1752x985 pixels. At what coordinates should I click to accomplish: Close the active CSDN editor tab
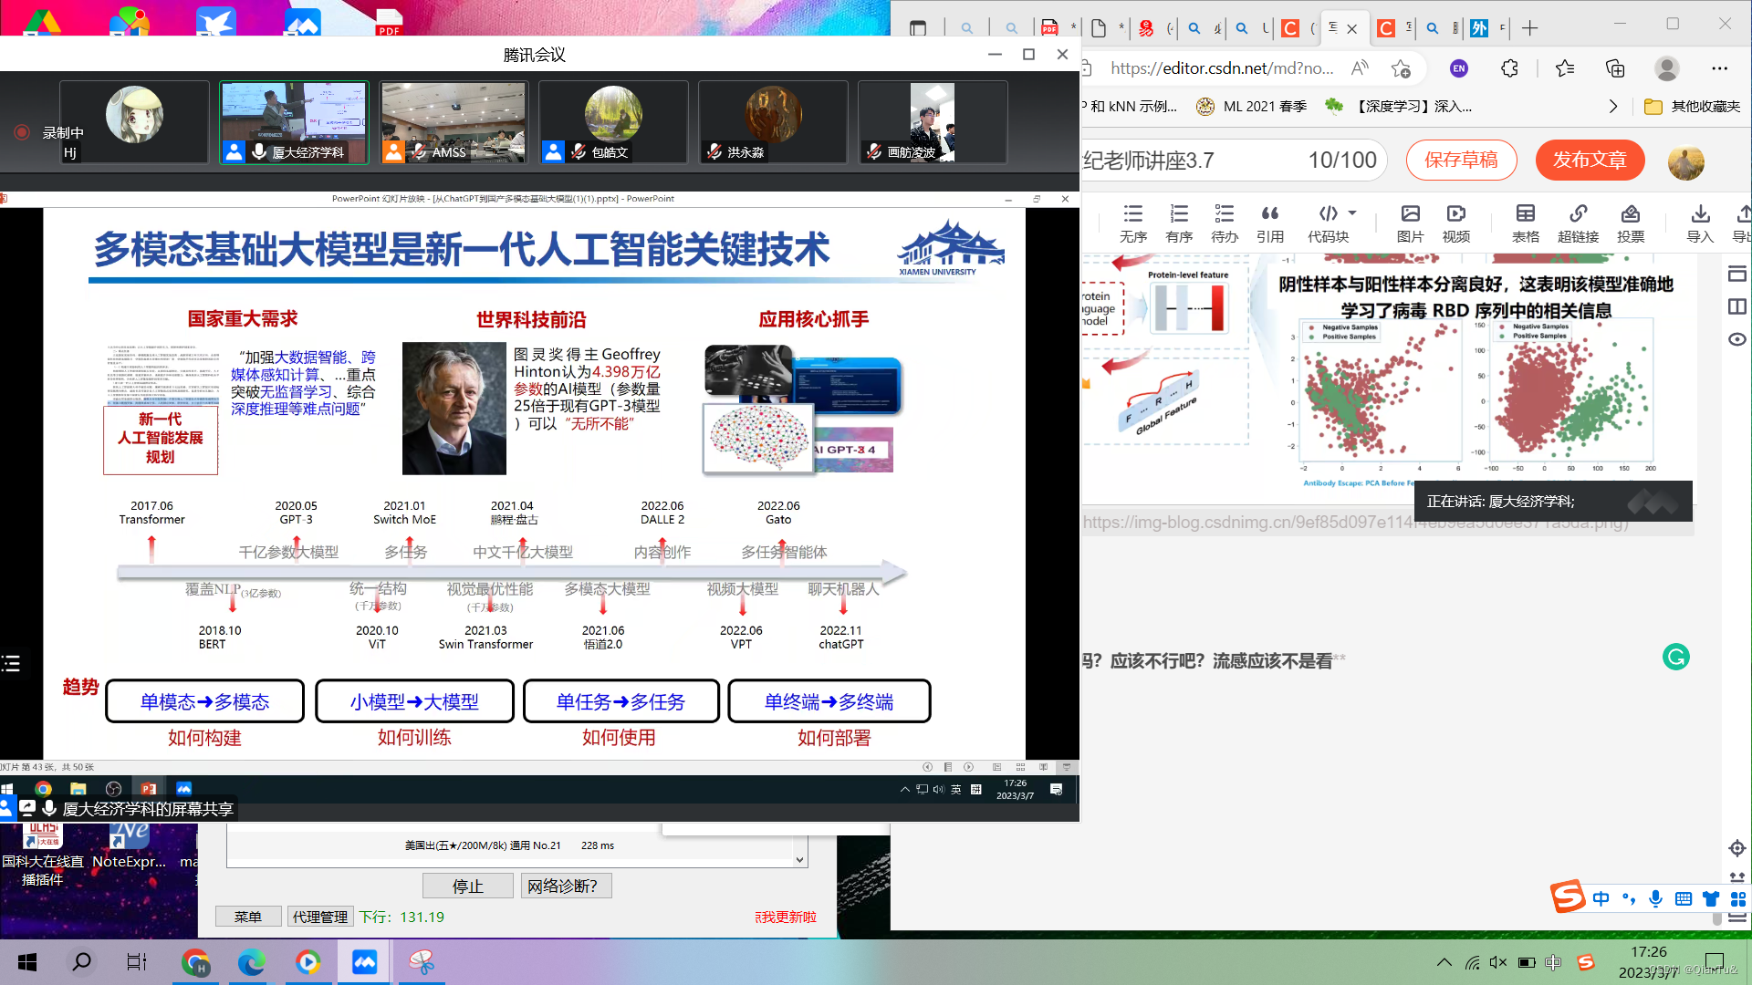pos(1352,28)
